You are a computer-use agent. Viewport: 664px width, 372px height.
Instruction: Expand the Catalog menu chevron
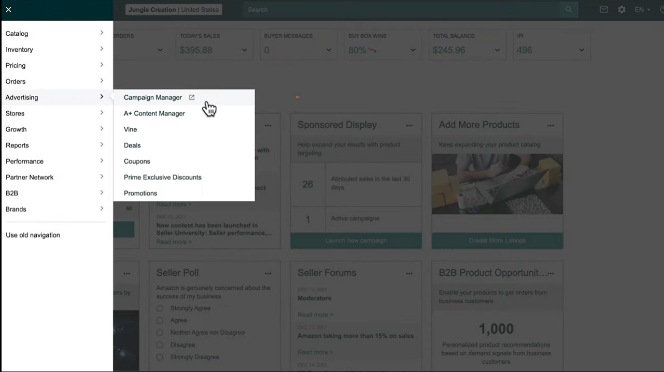(x=102, y=33)
